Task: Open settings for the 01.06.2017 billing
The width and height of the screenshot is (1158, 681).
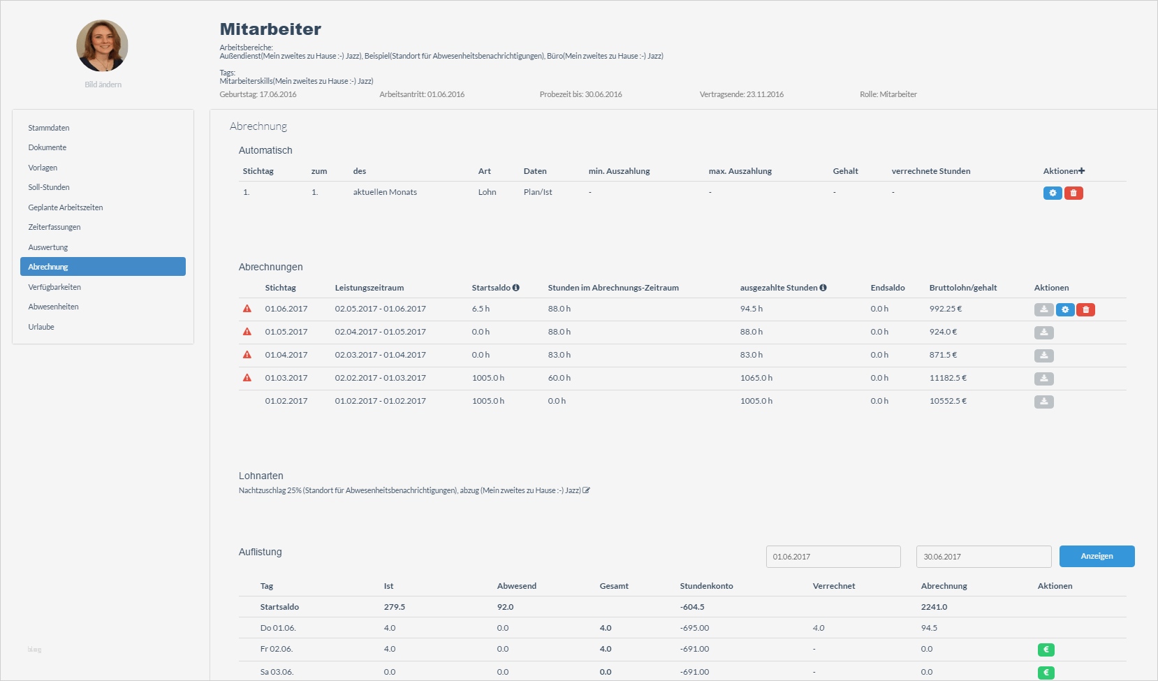Action: 1065,309
